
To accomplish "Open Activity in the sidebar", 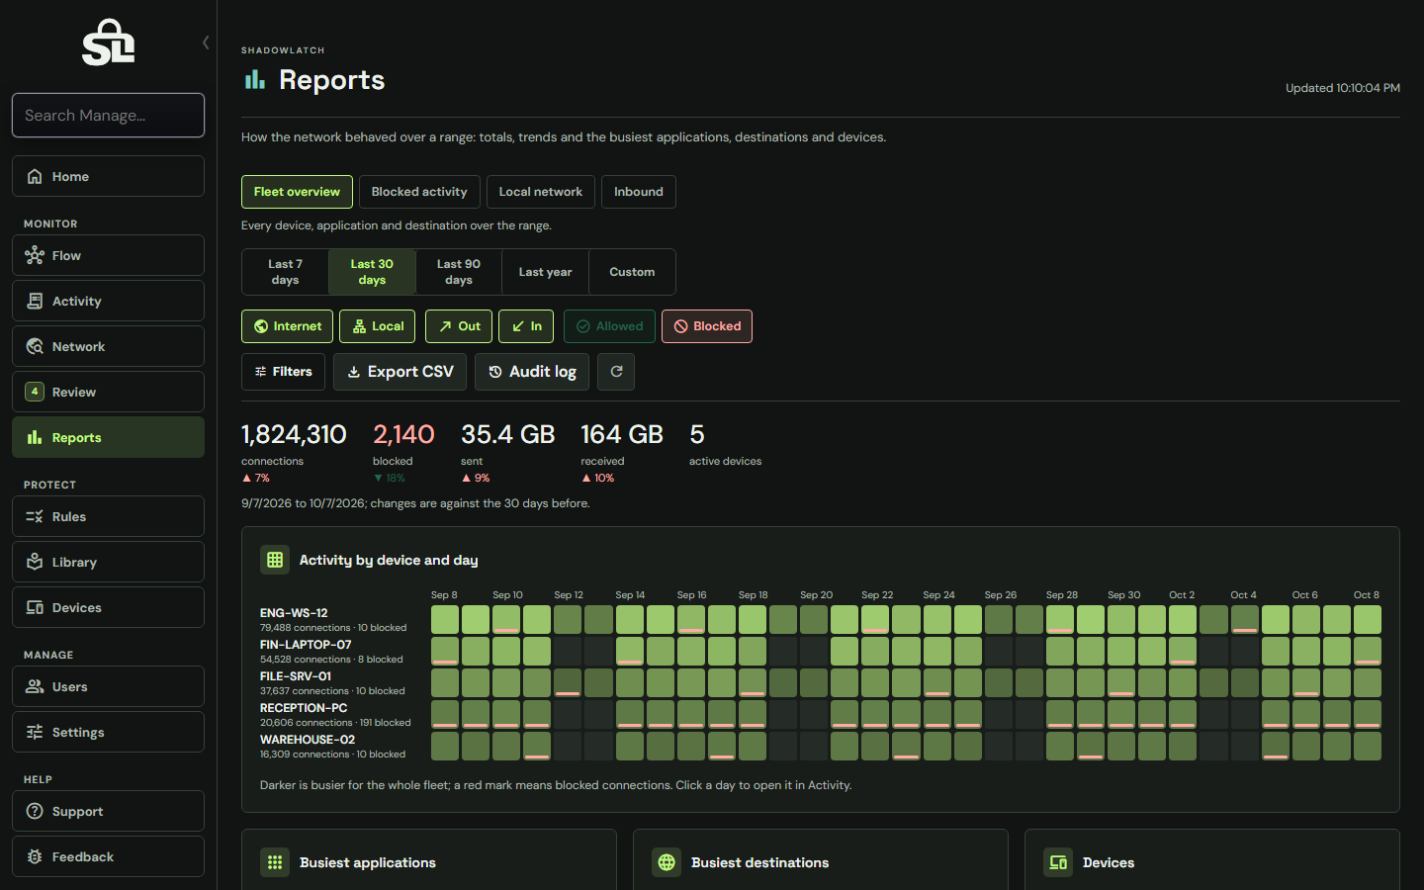I will (108, 301).
